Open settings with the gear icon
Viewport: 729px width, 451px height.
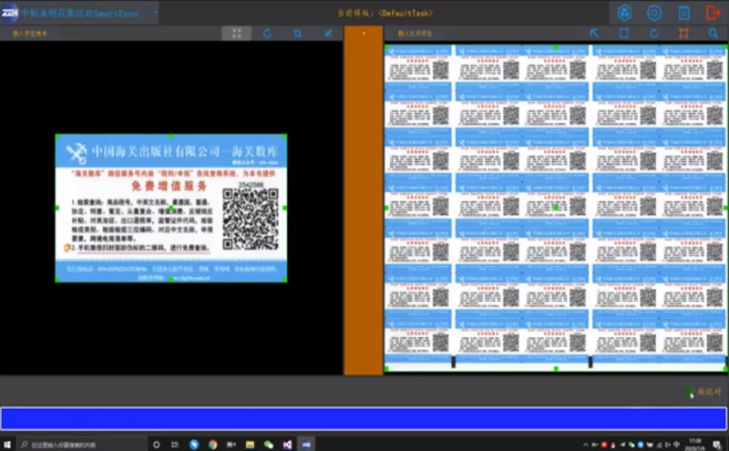click(x=654, y=13)
